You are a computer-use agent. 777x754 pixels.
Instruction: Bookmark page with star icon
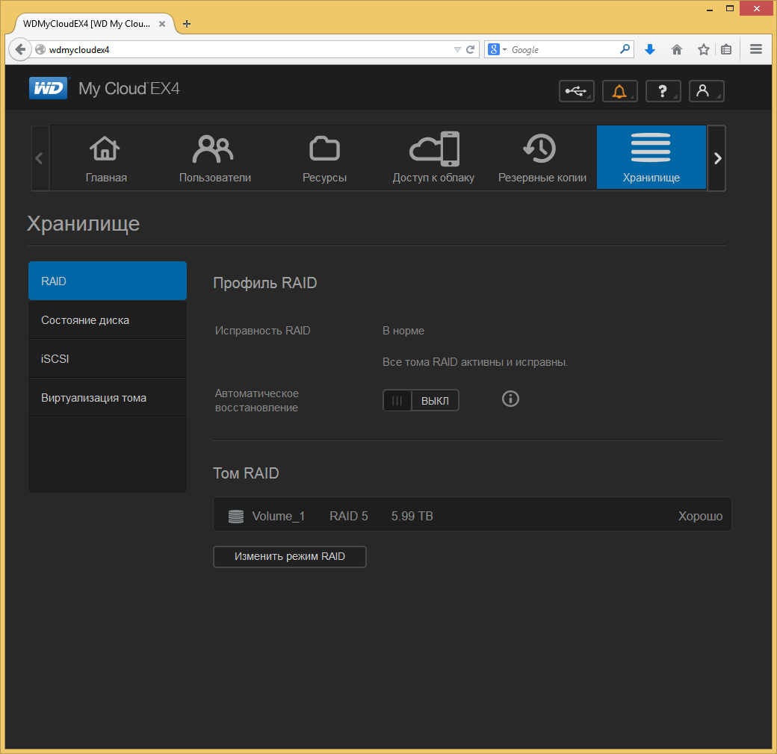703,49
